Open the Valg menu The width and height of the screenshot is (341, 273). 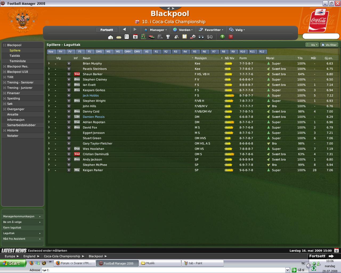pyautogui.click(x=237, y=30)
